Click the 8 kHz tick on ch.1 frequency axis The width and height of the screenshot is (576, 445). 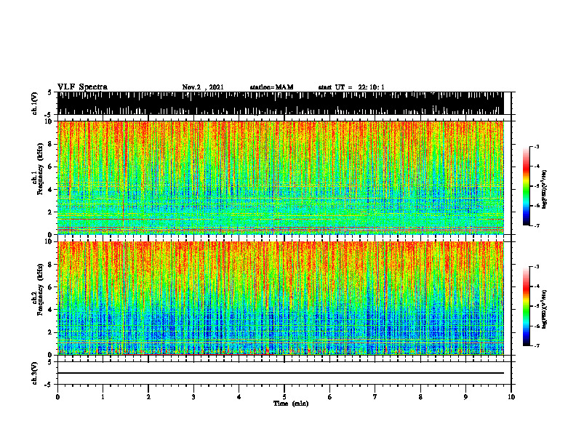[x=50, y=144]
